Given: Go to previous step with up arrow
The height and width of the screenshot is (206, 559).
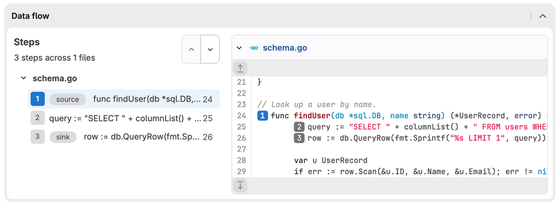Looking at the screenshot, I should [x=191, y=49].
